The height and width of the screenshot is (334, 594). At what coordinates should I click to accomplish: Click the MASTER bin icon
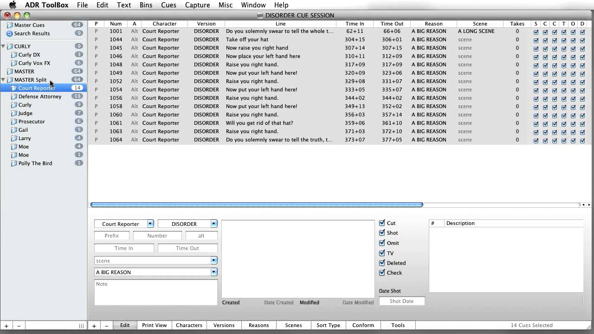click(9, 71)
